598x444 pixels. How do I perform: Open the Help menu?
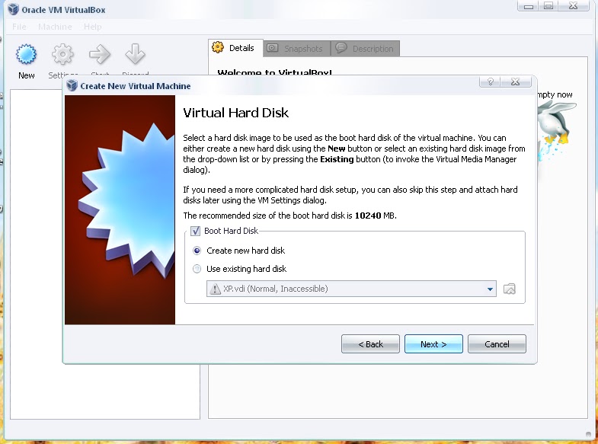click(x=93, y=27)
